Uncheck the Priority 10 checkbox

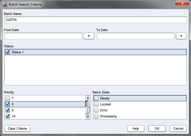click(8, 116)
